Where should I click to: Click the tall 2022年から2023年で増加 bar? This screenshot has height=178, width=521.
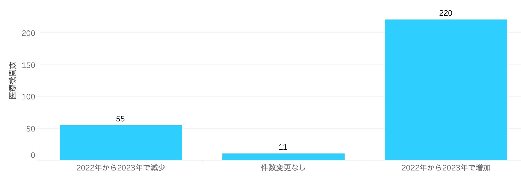tap(446, 90)
